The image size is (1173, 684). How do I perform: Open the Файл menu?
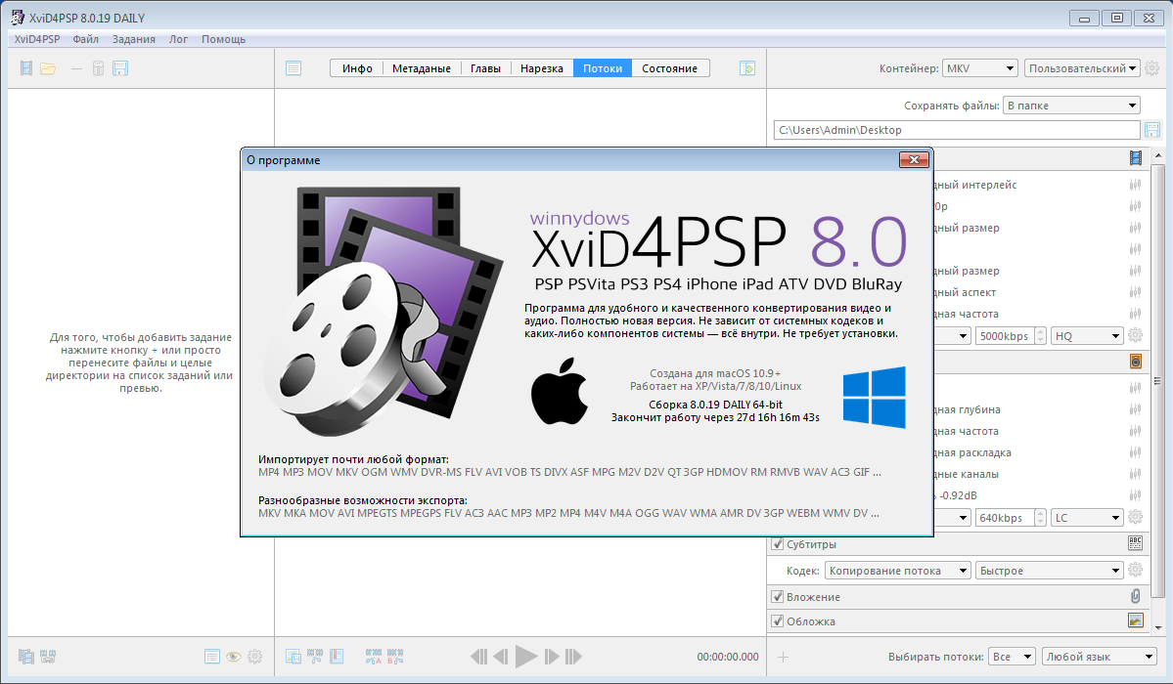86,39
